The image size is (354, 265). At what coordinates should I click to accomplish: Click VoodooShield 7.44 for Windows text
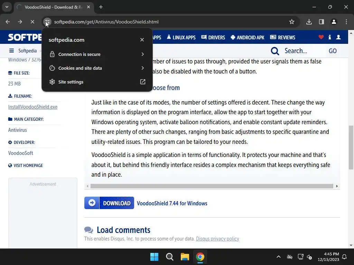[172, 203]
